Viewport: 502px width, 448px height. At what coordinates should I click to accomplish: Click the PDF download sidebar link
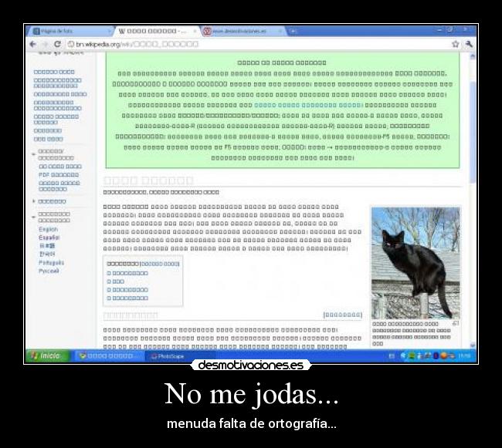tap(59, 175)
